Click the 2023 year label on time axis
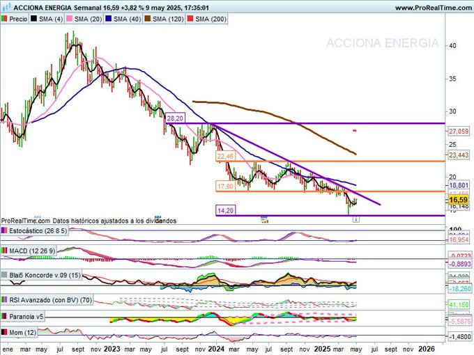474x355 pixels. point(112,349)
